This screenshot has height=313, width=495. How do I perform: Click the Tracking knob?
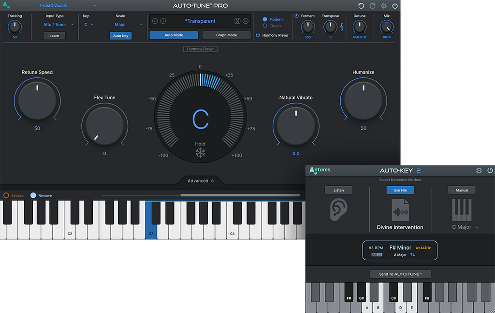click(x=15, y=27)
